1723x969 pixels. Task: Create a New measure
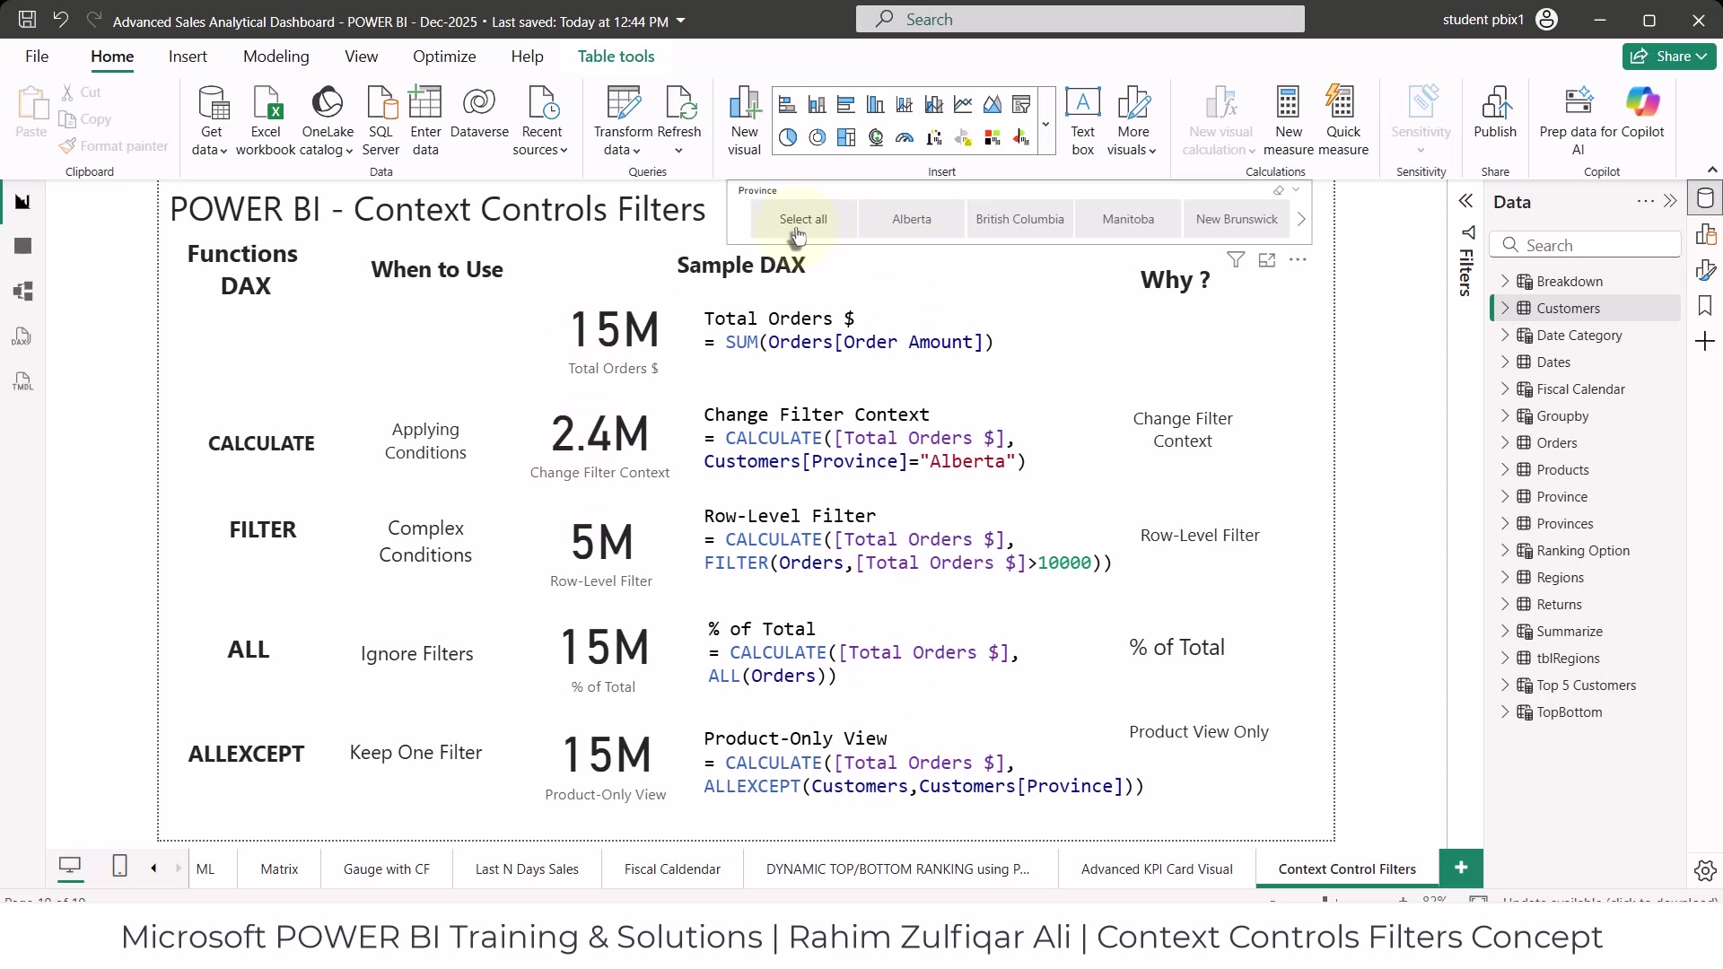click(x=1289, y=121)
